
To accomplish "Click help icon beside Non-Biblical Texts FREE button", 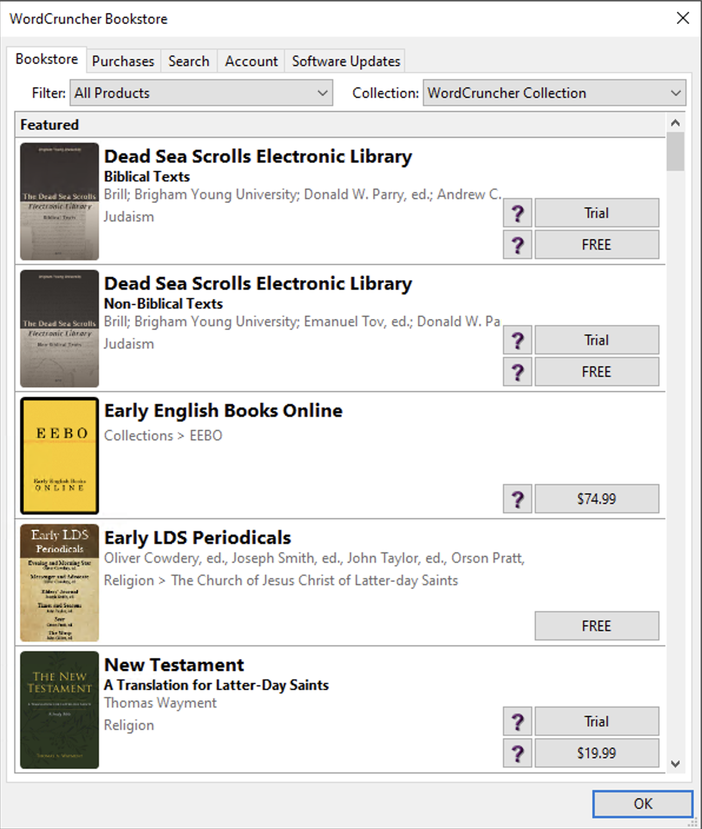I will [x=517, y=372].
